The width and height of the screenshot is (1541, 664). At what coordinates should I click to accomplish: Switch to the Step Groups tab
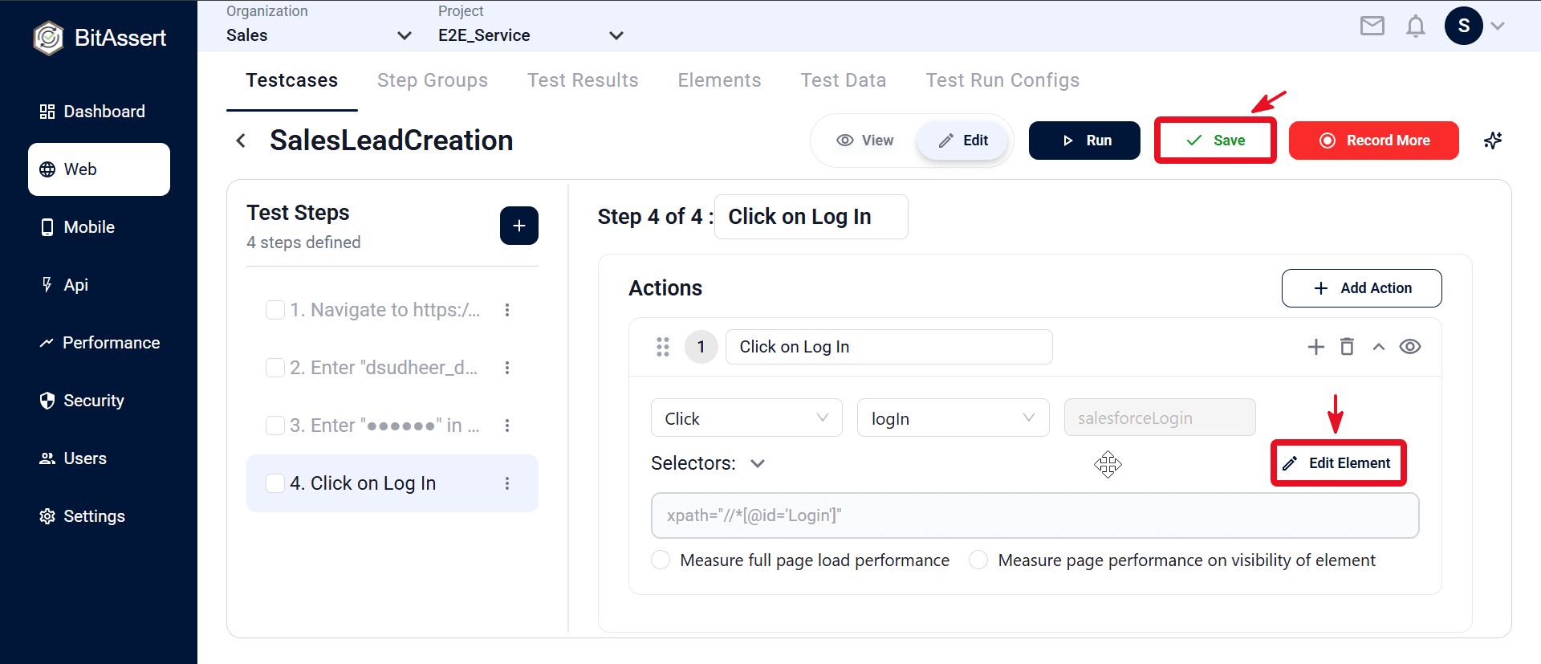(433, 80)
